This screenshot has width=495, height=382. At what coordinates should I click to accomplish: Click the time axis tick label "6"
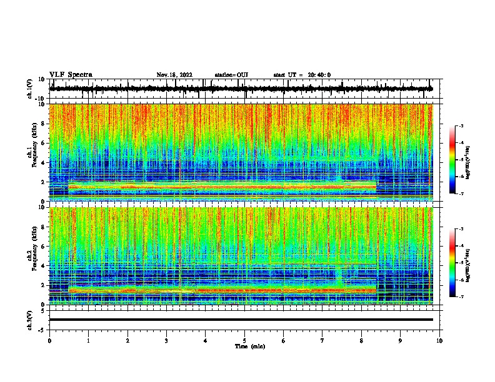[284, 341]
